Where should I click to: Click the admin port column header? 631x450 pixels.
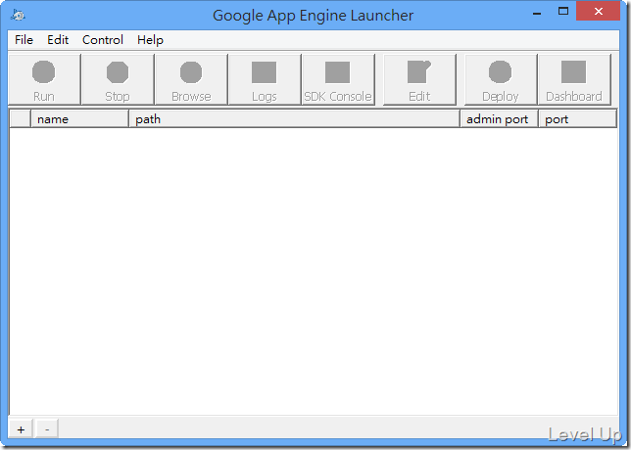tap(500, 119)
